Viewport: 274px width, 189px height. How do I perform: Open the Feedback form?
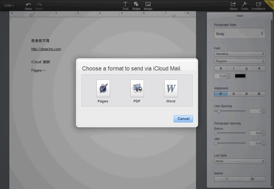click(x=258, y=6)
